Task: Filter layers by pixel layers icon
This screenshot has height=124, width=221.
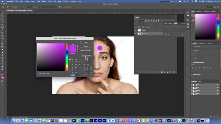Action: [146, 21]
